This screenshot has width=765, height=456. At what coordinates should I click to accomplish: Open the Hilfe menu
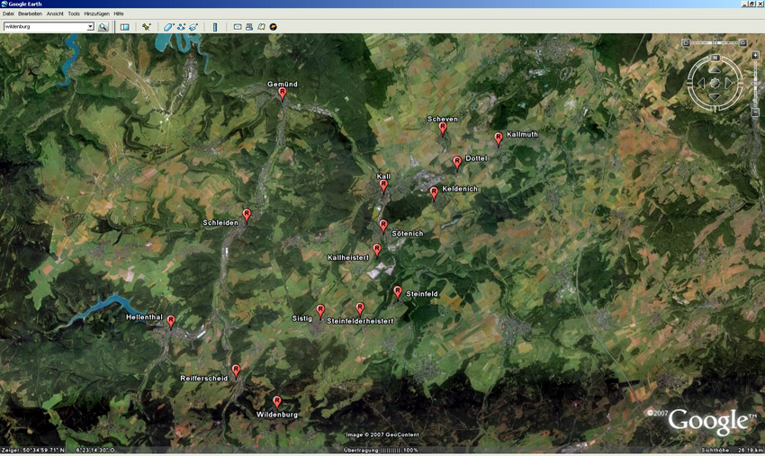(119, 13)
